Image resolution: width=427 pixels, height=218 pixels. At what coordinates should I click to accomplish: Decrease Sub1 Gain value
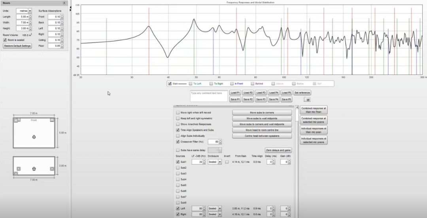(289, 163)
